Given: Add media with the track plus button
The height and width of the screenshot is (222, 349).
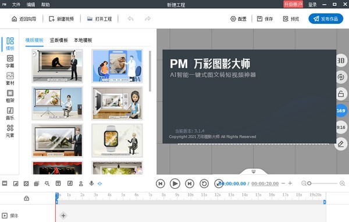Looking at the screenshot, I should coord(63,216).
